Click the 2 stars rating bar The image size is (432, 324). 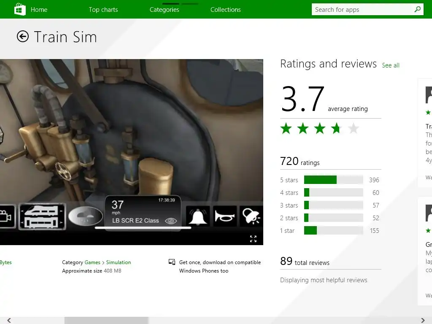333,218
